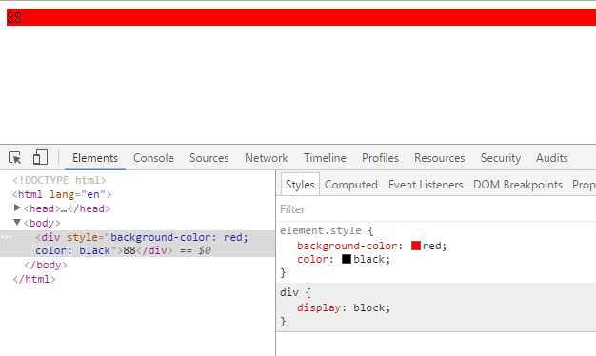Viewport: 596px width, 356px height.
Task: Expand the head node in DOM tree
Action: click(x=17, y=208)
